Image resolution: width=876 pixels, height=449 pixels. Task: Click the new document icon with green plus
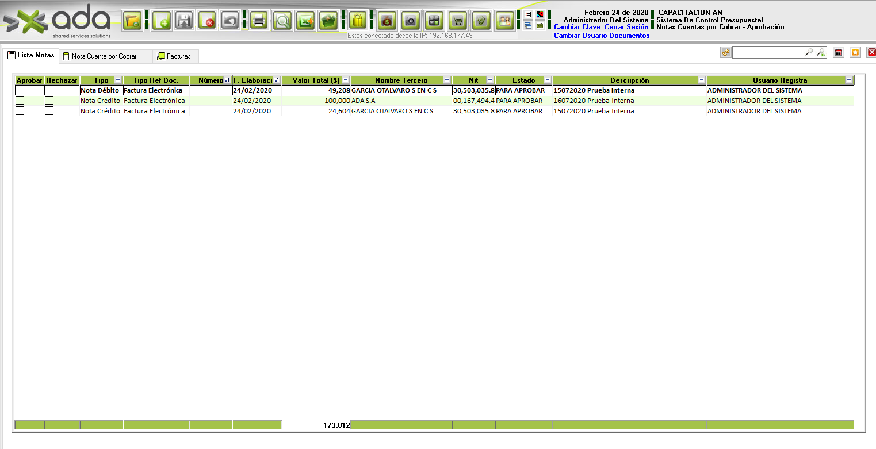coord(163,21)
